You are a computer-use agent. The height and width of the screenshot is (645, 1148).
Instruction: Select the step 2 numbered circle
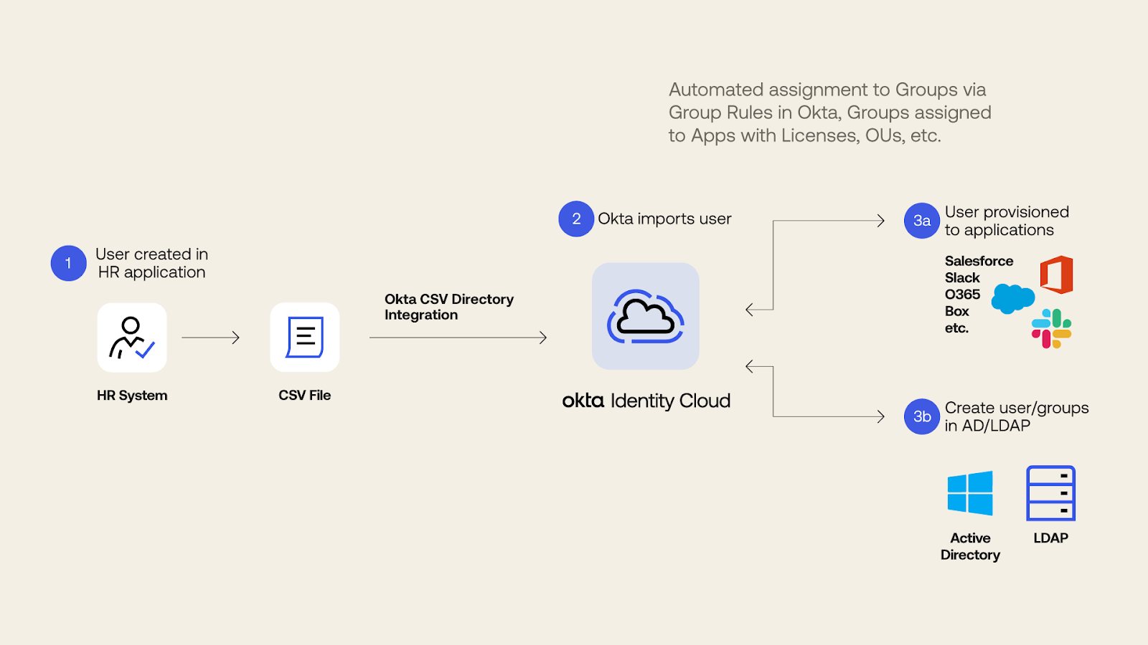click(576, 219)
